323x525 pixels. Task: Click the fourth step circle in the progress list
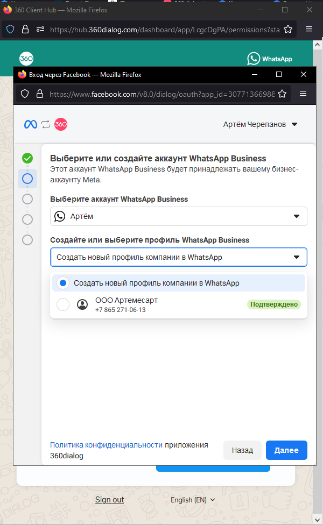click(x=27, y=219)
